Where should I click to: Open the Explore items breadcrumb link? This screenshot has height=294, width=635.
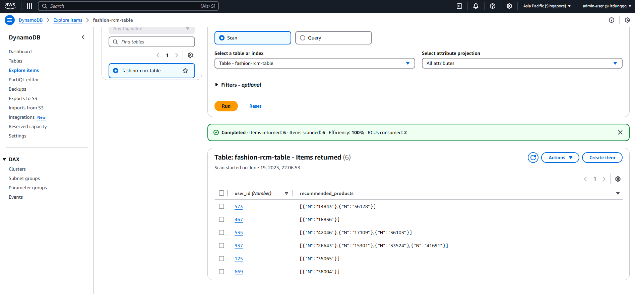pos(68,20)
